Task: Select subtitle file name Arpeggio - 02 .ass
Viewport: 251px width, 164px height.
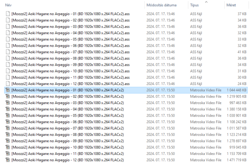Action: pyautogui.click(x=70, y=20)
